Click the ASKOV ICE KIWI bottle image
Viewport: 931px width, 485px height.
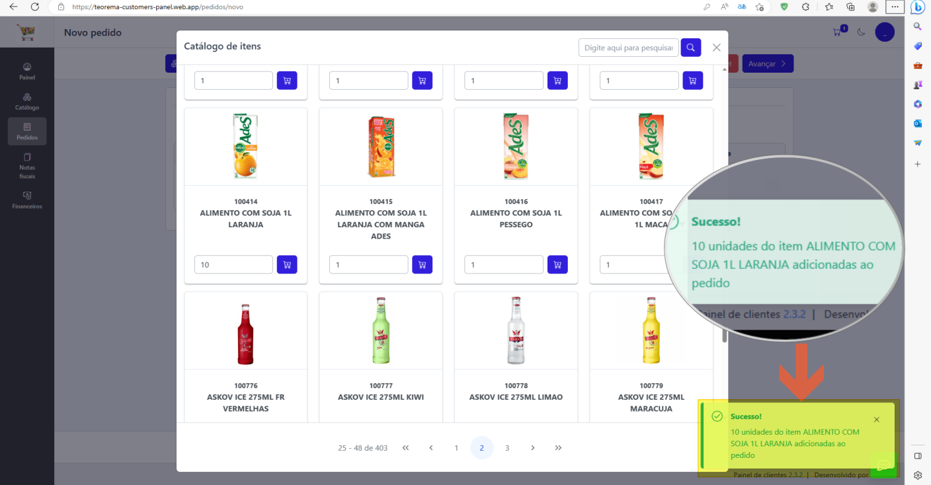click(x=381, y=330)
